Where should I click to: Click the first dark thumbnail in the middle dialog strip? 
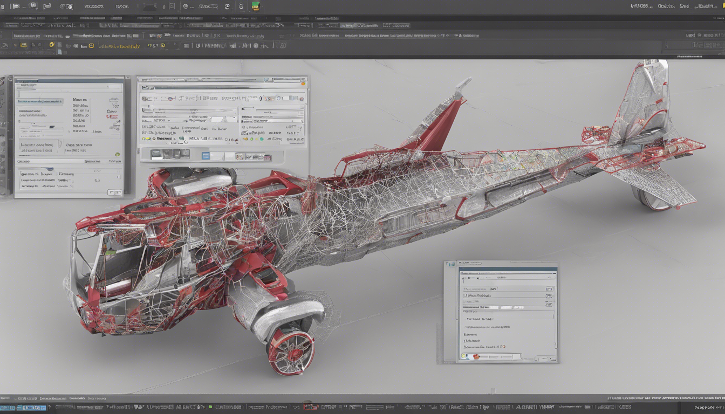156,155
